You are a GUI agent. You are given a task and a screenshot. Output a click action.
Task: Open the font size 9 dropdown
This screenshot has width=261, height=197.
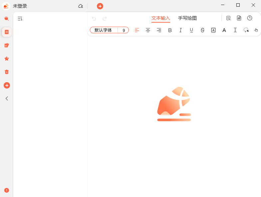124,30
